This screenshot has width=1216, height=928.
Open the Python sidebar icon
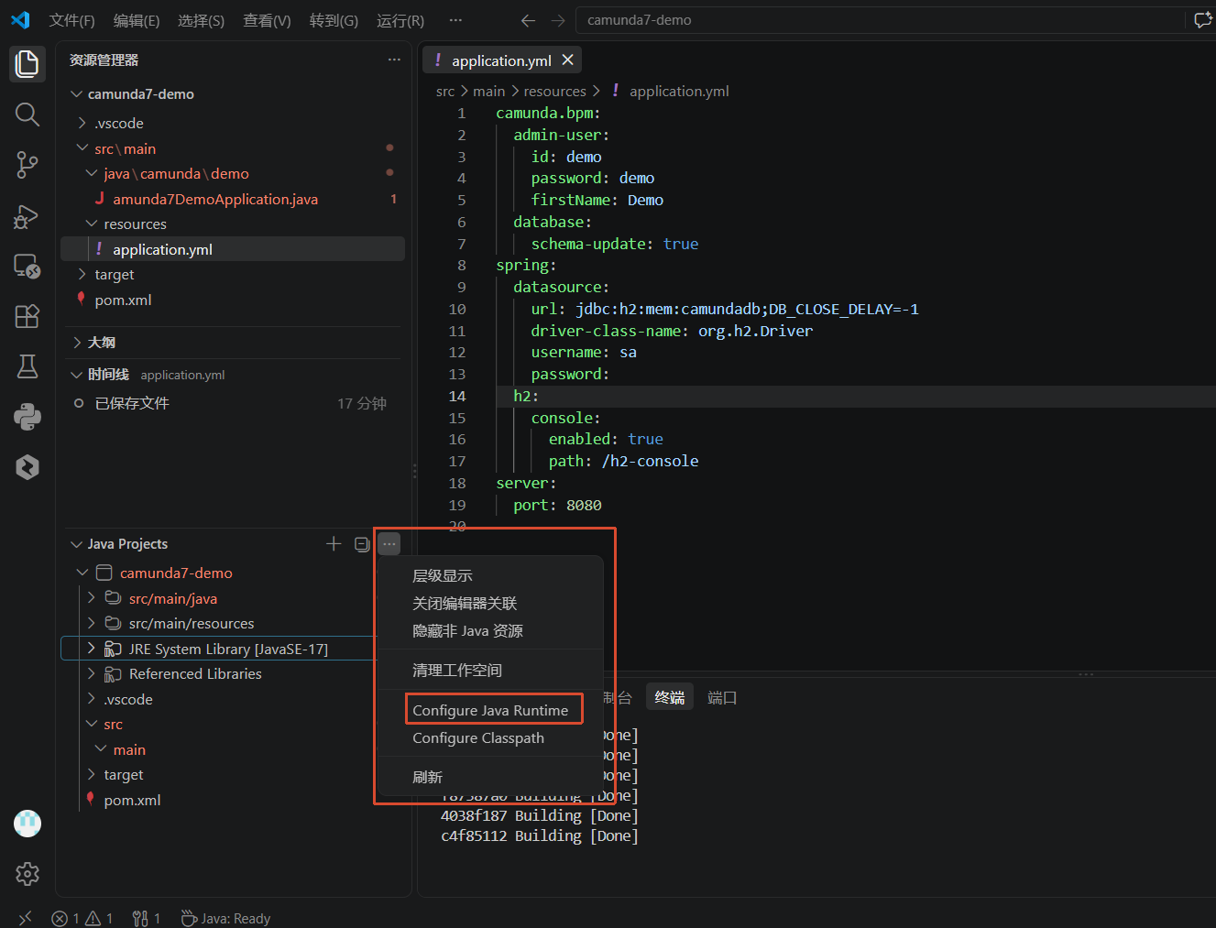pos(27,417)
